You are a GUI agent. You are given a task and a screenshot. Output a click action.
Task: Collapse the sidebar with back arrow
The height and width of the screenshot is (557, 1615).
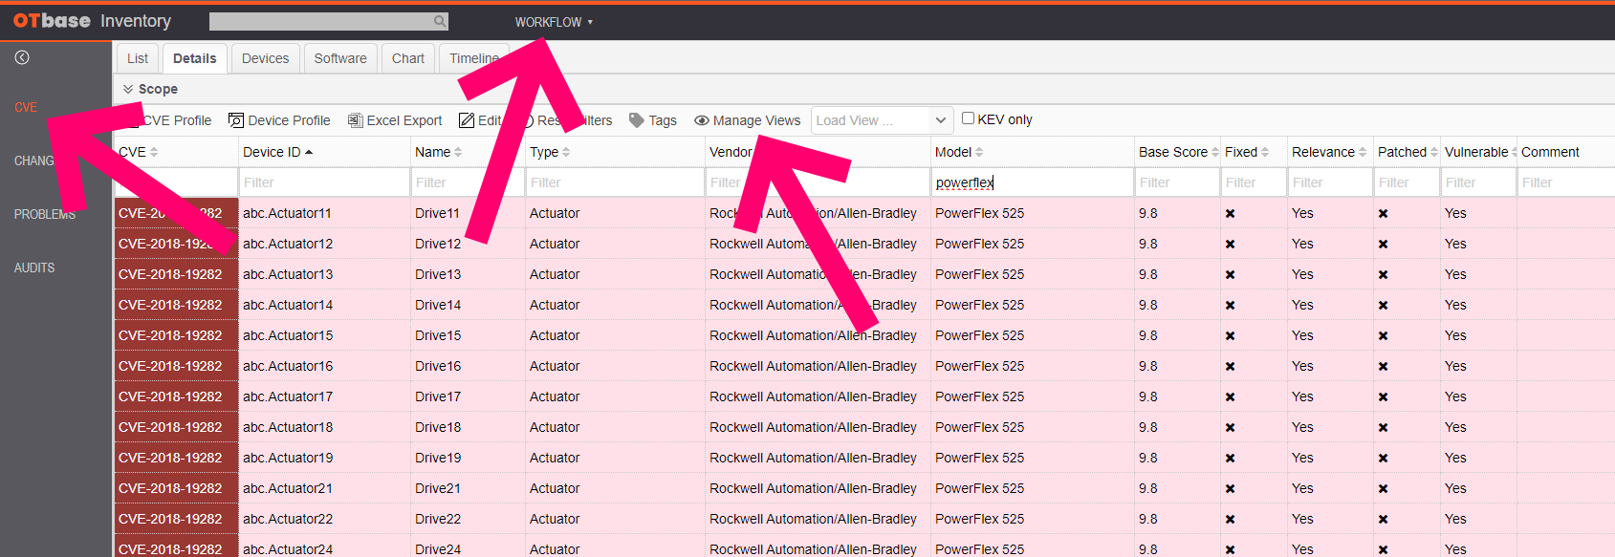click(22, 57)
